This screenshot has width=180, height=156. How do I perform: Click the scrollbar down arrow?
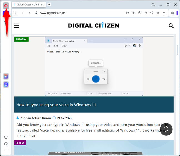pos(177,154)
